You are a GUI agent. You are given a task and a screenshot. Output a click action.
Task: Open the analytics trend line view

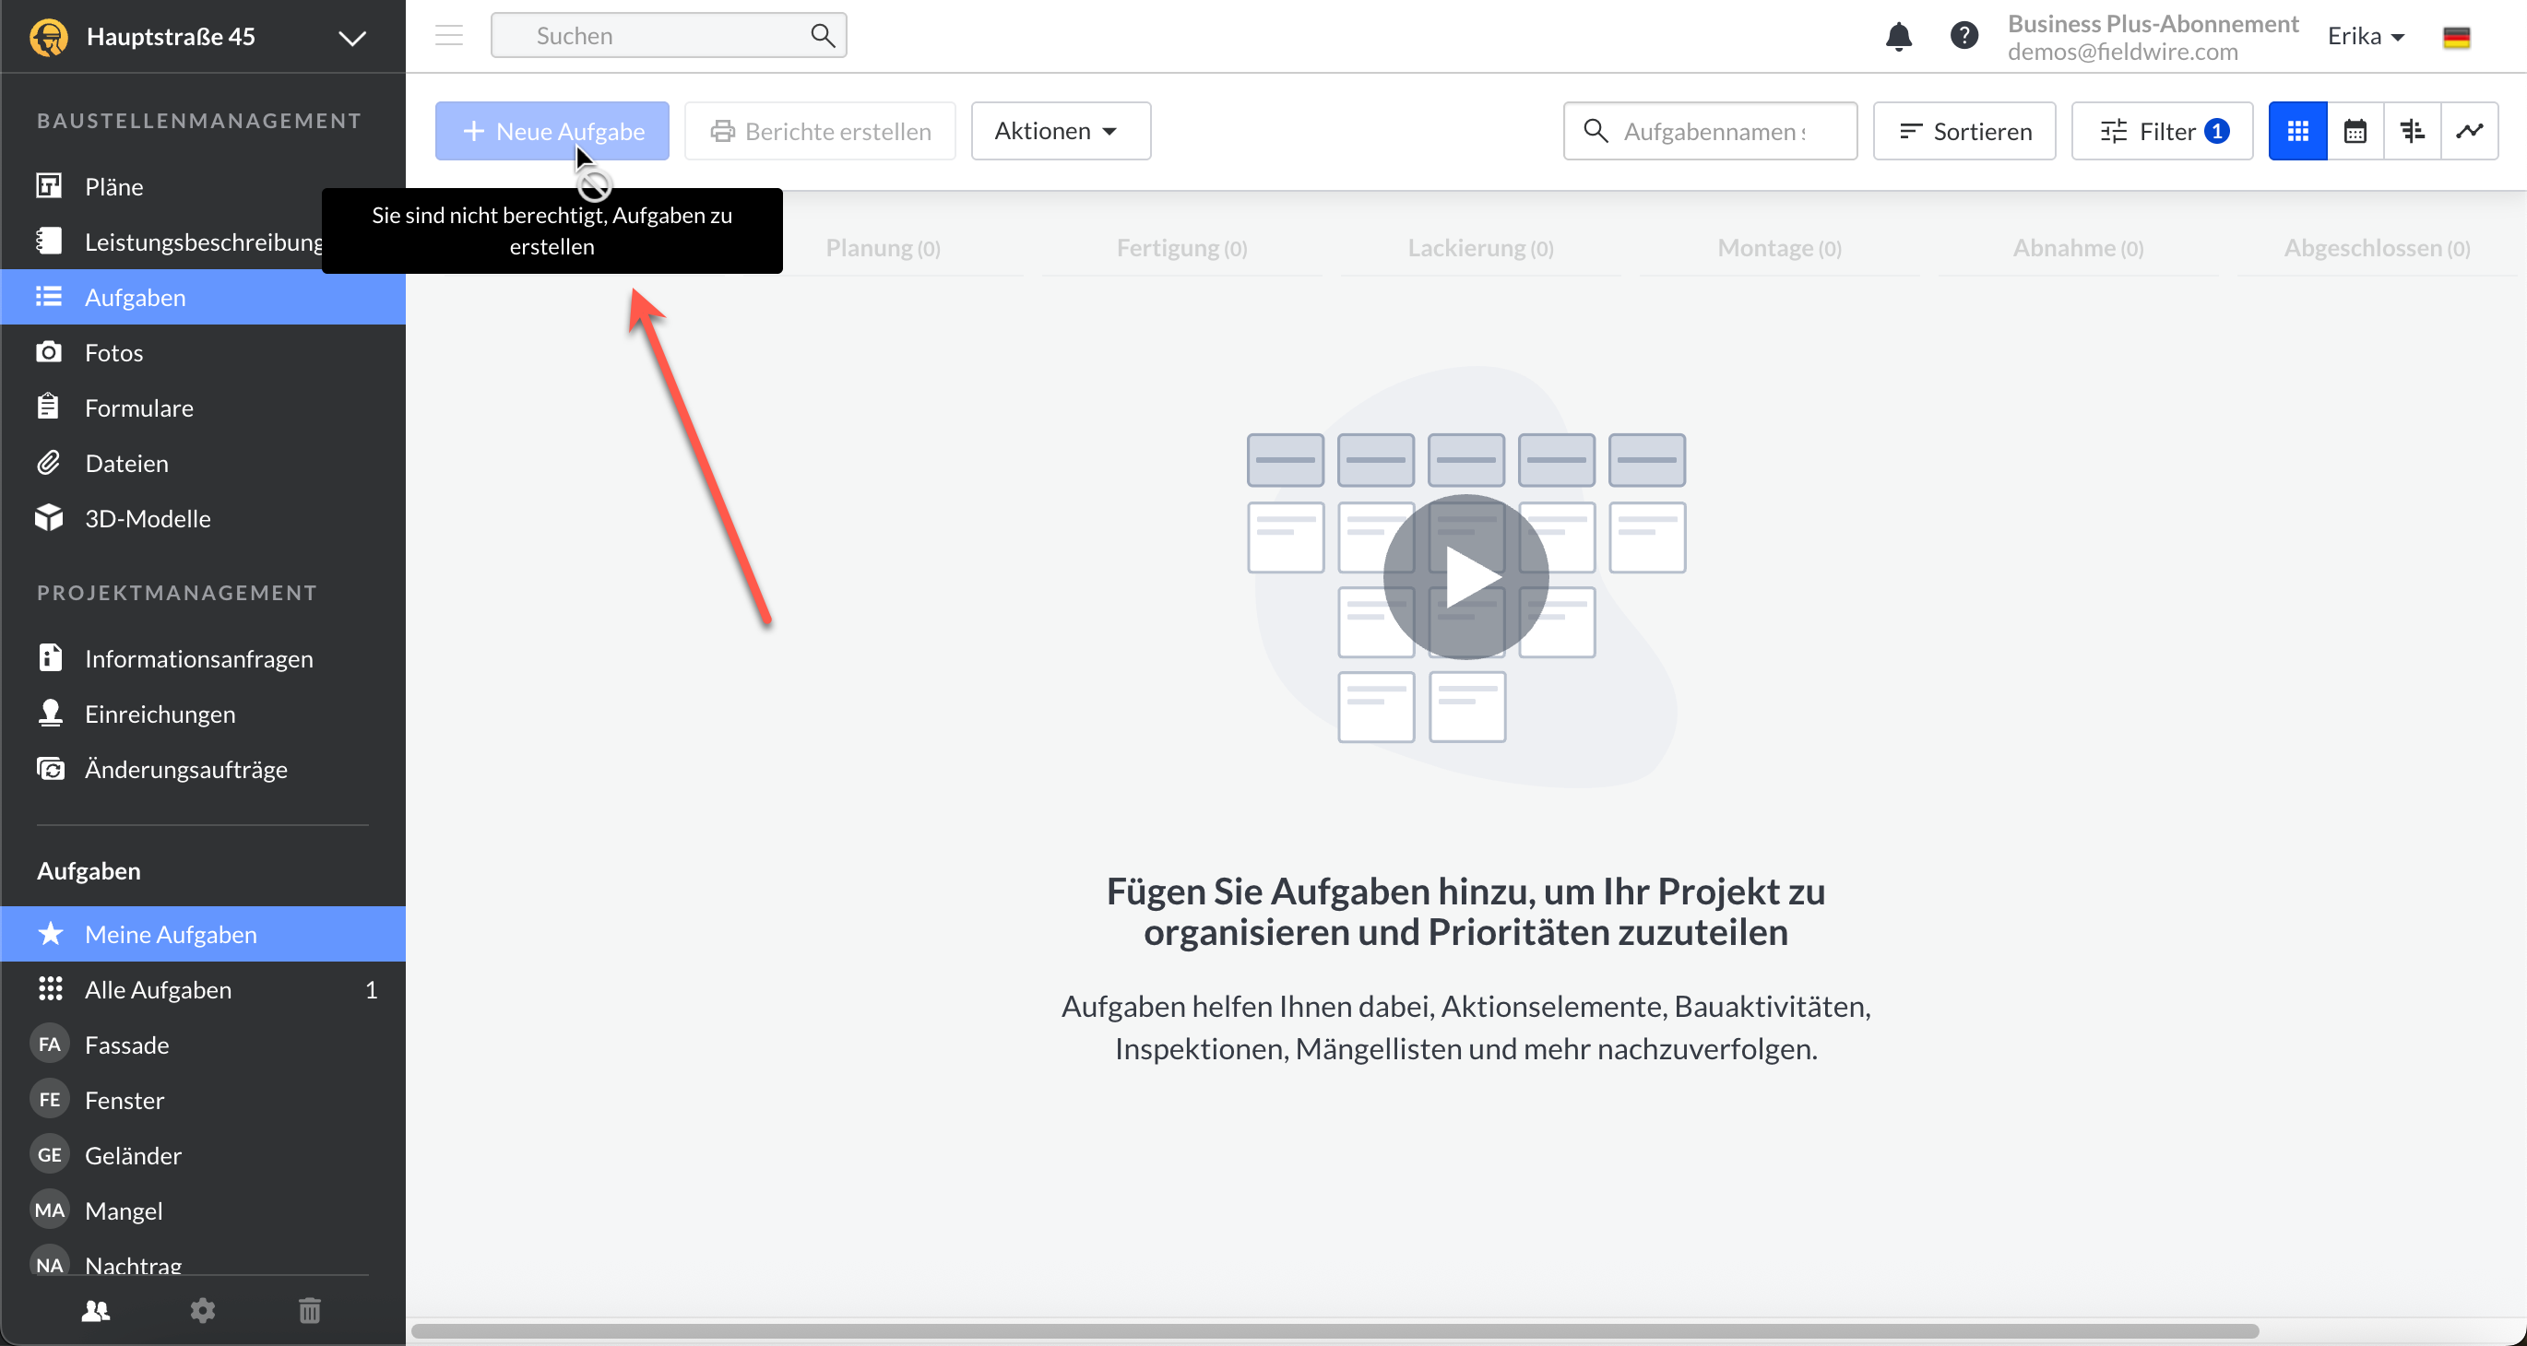(x=2469, y=131)
